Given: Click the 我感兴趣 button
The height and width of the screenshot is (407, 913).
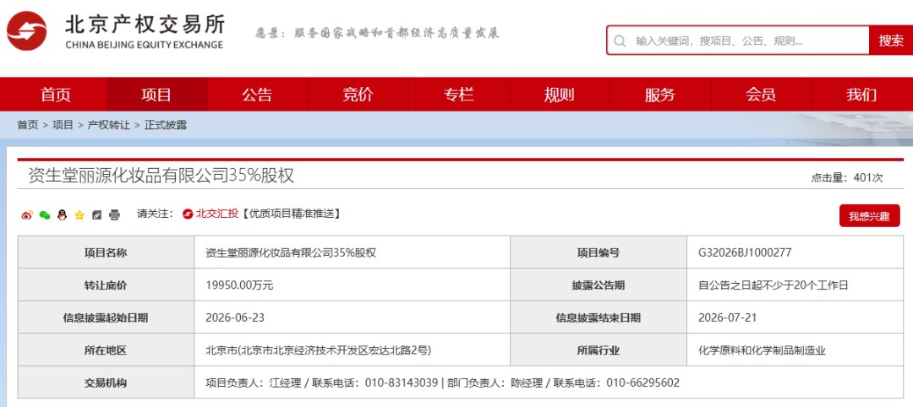Looking at the screenshot, I should [869, 216].
